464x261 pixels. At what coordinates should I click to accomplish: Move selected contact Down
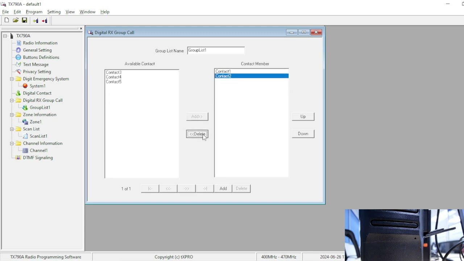(x=303, y=134)
